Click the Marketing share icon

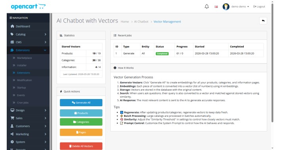(x=12, y=134)
